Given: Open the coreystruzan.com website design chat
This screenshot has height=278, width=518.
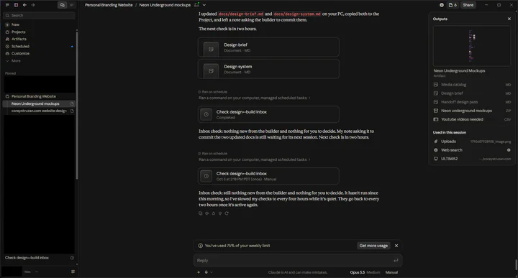Looking at the screenshot, I should (39, 111).
